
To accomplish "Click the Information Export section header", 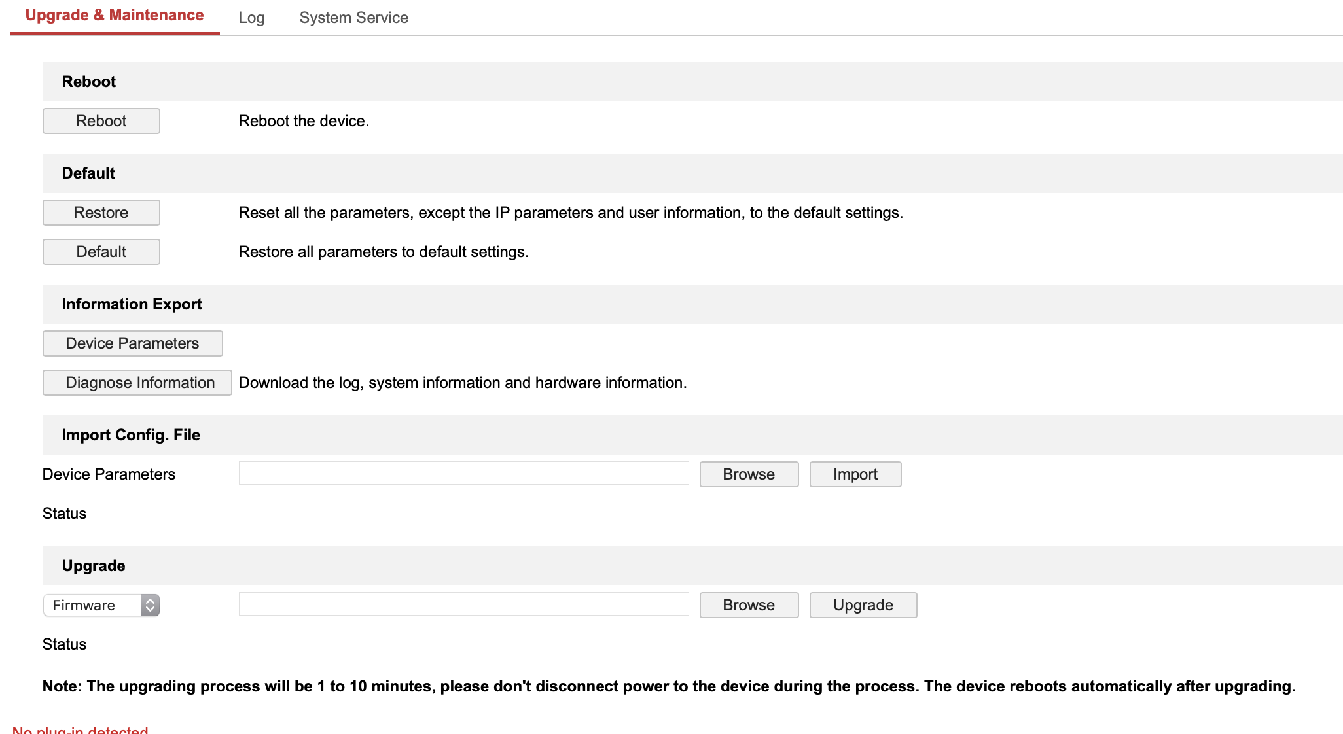I will (132, 304).
